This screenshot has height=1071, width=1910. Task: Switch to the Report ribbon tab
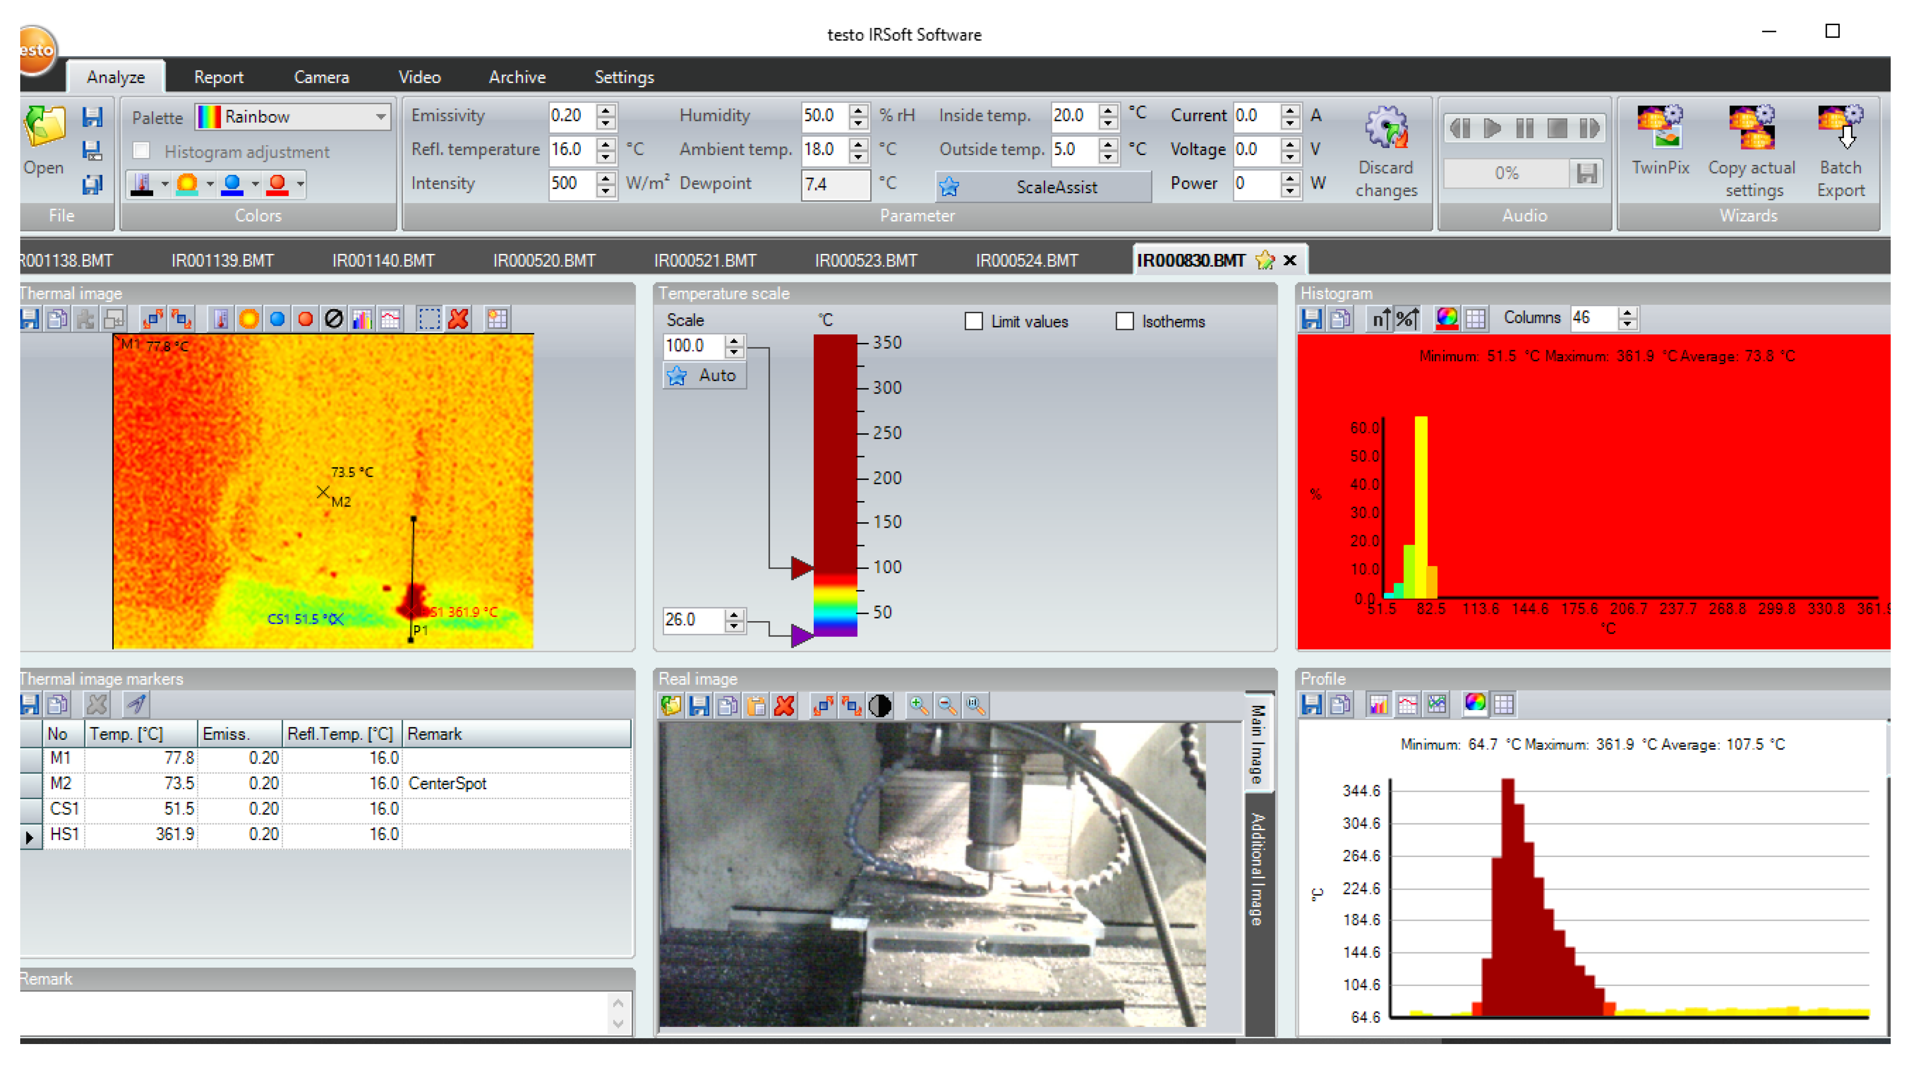click(218, 77)
